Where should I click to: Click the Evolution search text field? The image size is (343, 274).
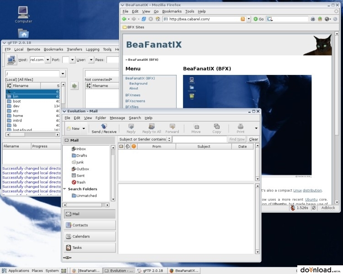pos(199,139)
